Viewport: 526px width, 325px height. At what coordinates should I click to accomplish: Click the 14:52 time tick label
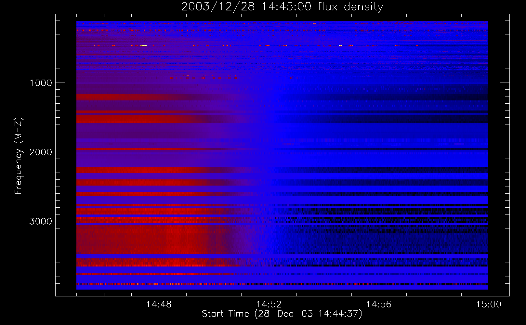pos(269,305)
